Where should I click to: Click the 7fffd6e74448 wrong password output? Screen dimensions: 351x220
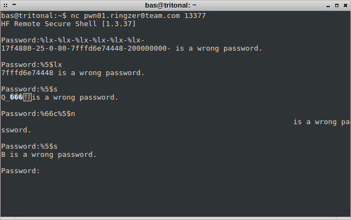click(72, 73)
